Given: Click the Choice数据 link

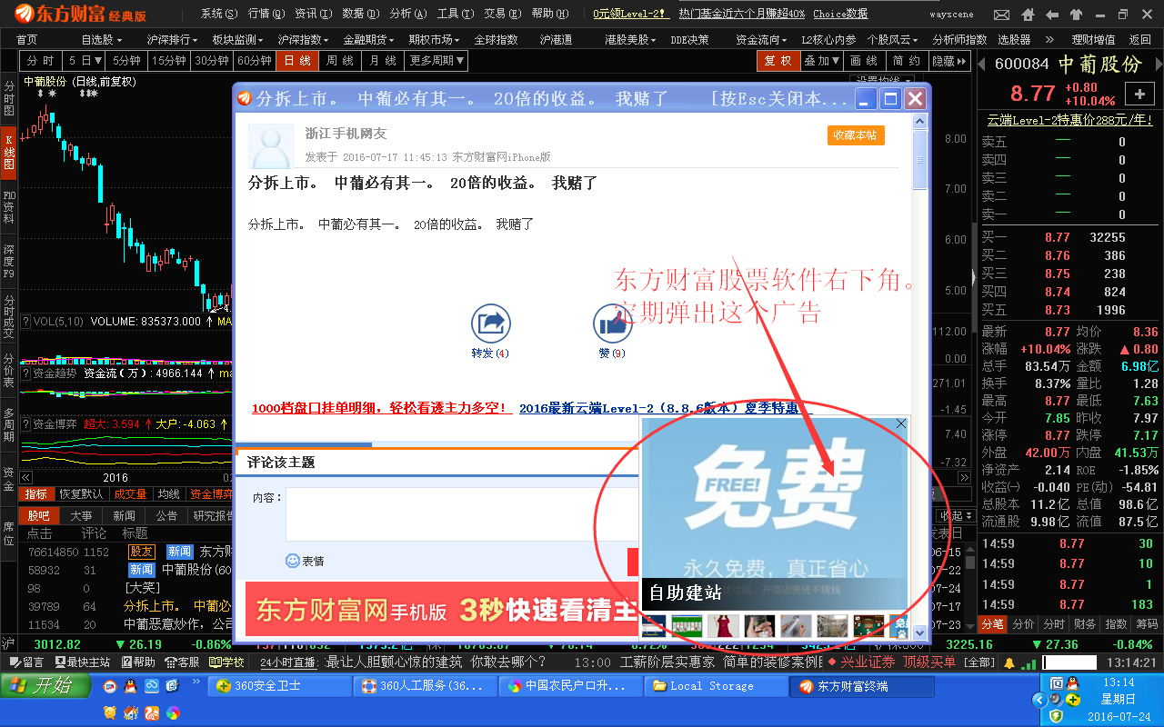Looking at the screenshot, I should 840,14.
